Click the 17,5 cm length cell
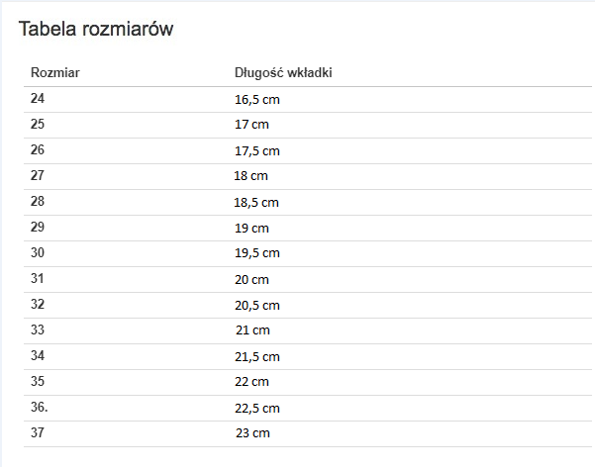The height and width of the screenshot is (470, 595). [x=256, y=151]
